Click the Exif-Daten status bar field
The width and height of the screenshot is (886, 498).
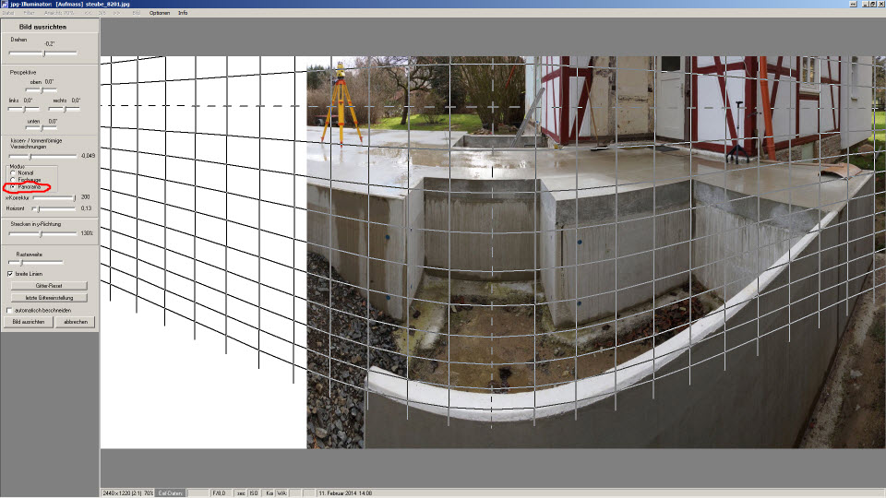pos(169,493)
